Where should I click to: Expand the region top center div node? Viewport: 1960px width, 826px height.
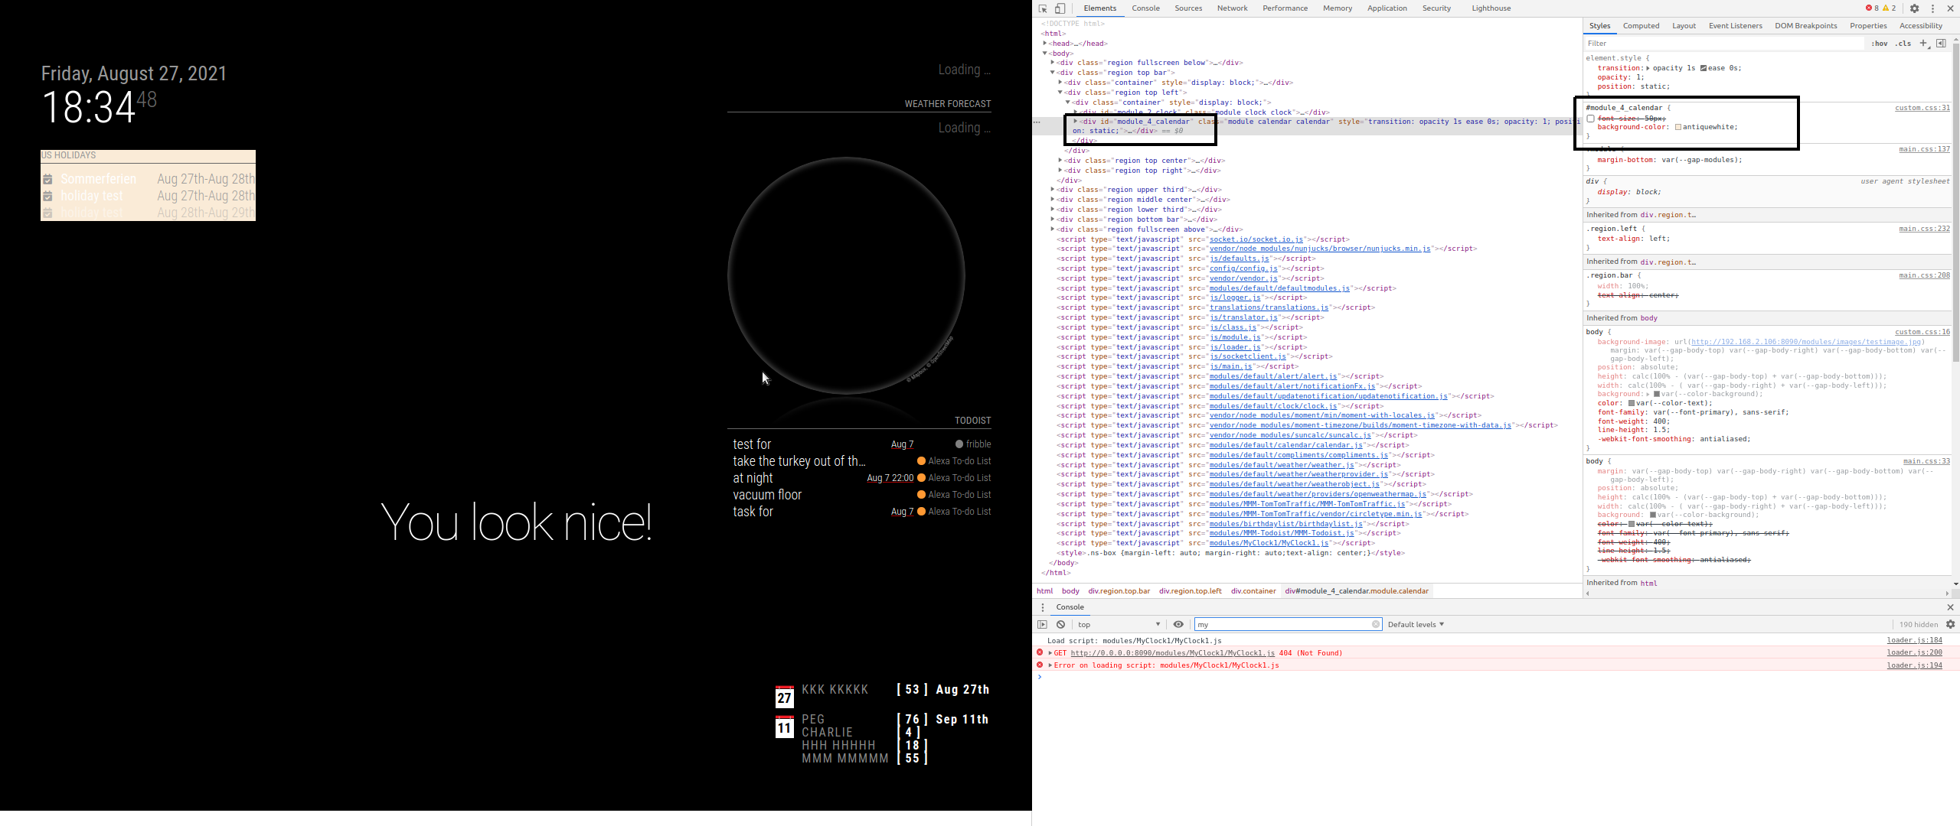click(1060, 161)
